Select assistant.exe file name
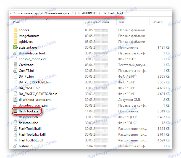Viewport: 181px width, 158px height. click(x=28, y=48)
